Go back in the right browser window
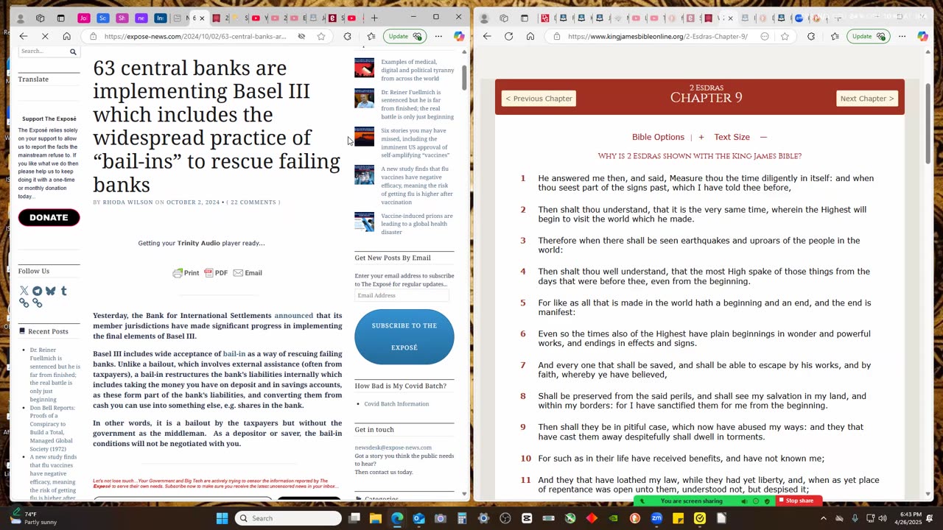 pyautogui.click(x=487, y=36)
